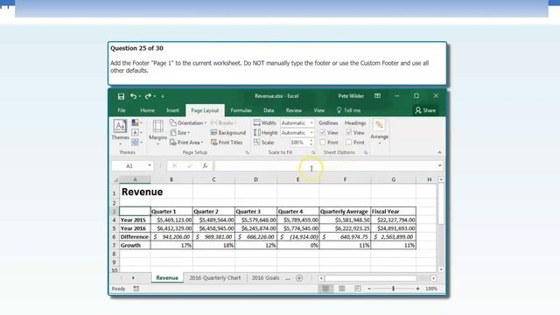Select the Revenue title cell
The width and height of the screenshot is (560, 315).
pyautogui.click(x=135, y=192)
